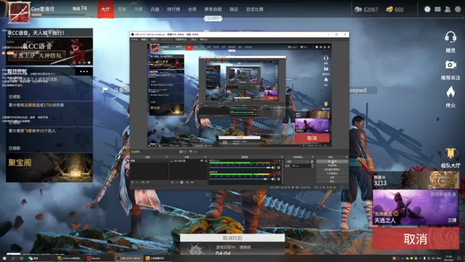
Task: Add a source with the plus icon in OBS sources panel
Action: pos(172,182)
